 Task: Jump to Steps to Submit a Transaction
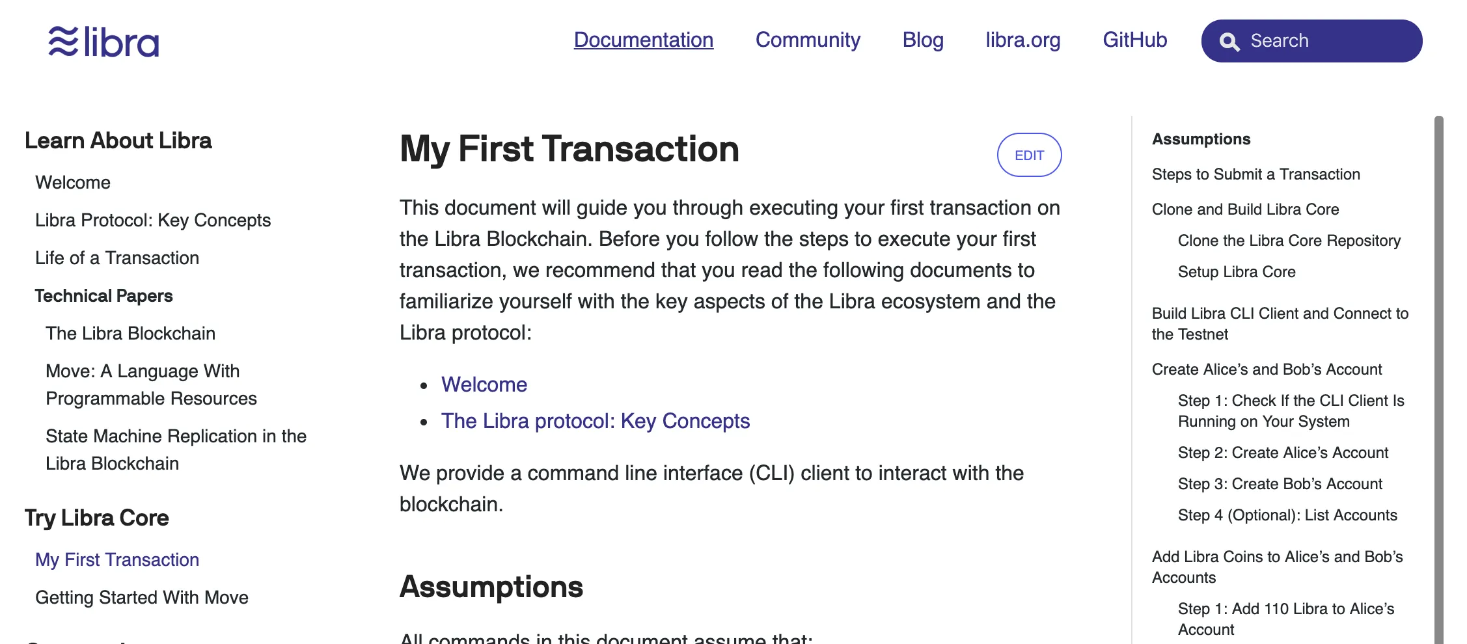tap(1255, 174)
